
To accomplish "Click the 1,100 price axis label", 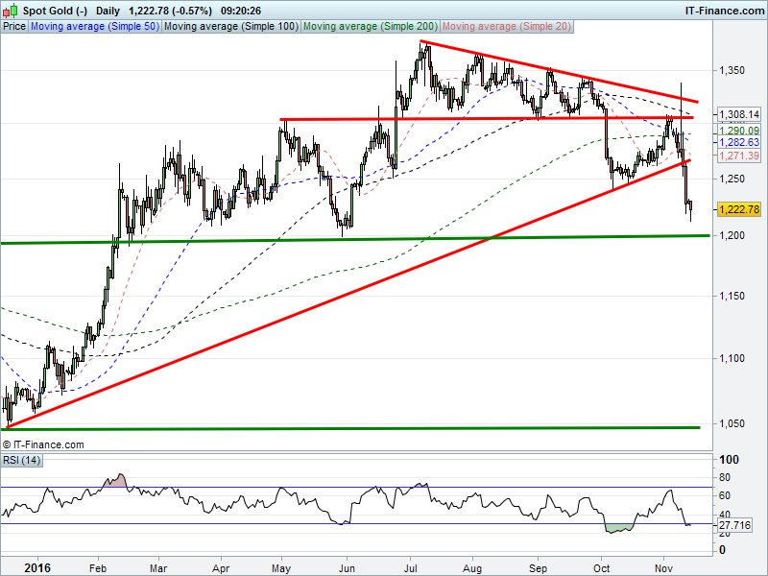I will [732, 358].
